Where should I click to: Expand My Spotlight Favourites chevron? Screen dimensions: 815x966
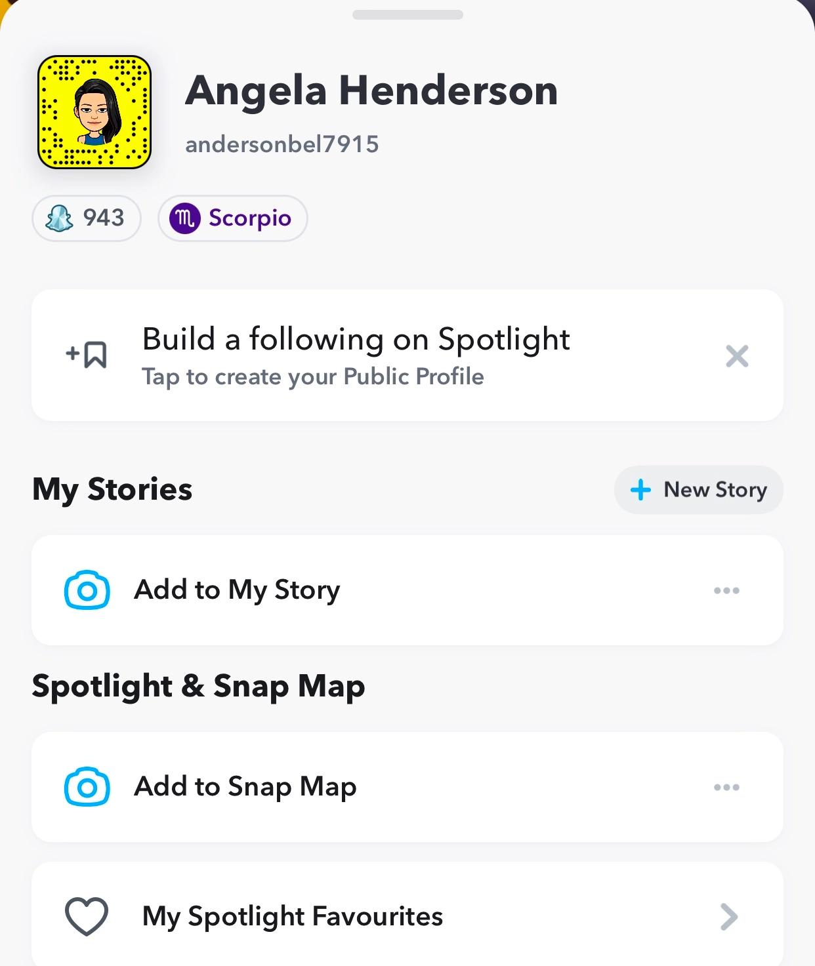point(729,917)
